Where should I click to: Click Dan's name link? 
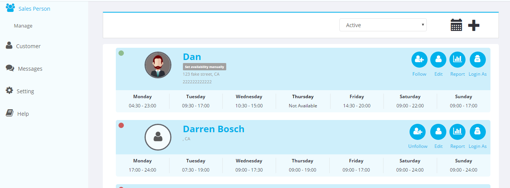(x=192, y=57)
